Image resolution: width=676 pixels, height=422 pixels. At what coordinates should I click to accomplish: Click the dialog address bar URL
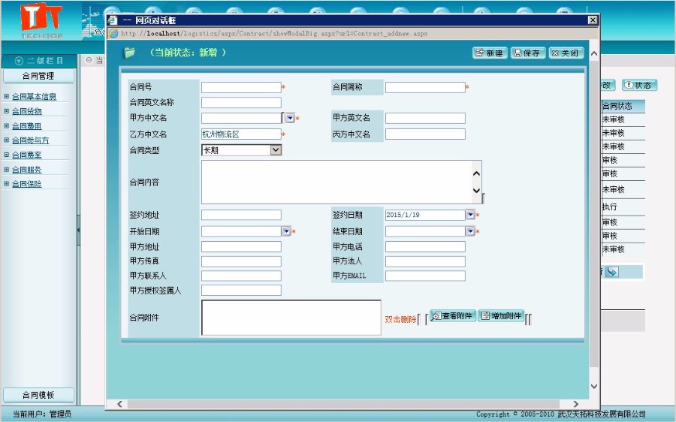[x=274, y=33]
